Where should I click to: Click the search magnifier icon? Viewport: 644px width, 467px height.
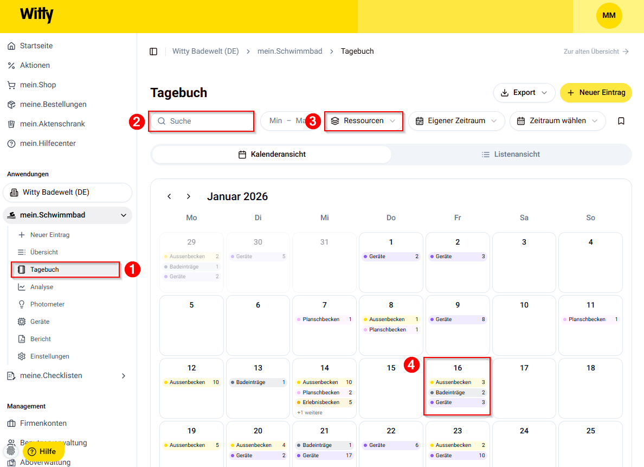click(x=162, y=121)
